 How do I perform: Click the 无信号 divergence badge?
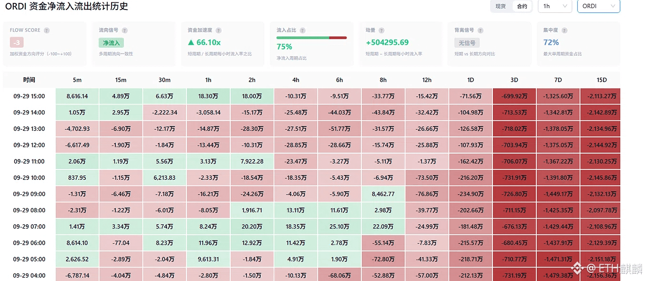coord(467,43)
